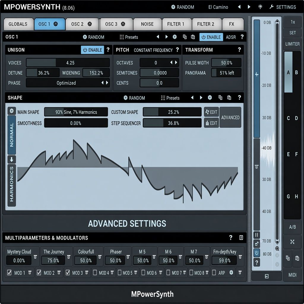Enable MOD 4 checkbox
Screen dimensions: 304x304
coord(95,273)
